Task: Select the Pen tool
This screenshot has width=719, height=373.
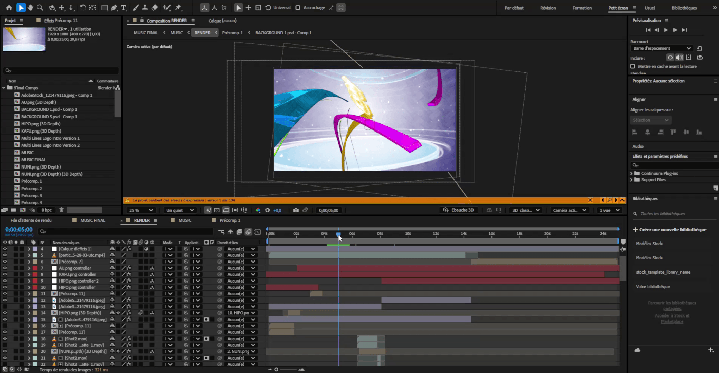Action: pyautogui.click(x=114, y=7)
